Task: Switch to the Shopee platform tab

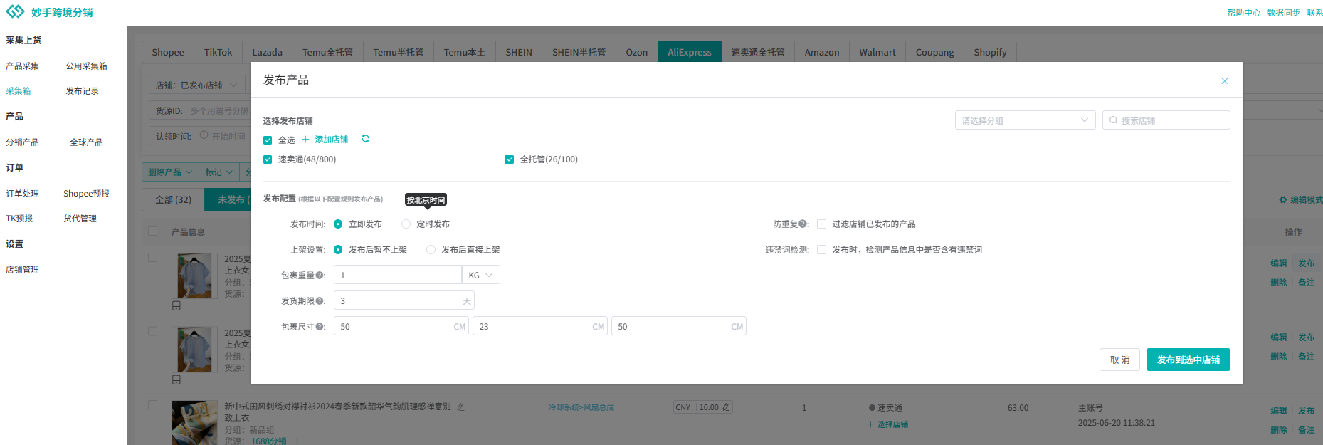Action: [x=168, y=52]
